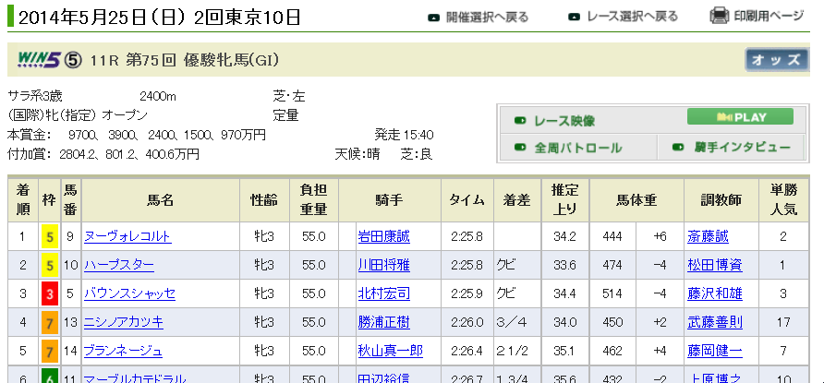Click the 馬名 column header

coord(161,200)
